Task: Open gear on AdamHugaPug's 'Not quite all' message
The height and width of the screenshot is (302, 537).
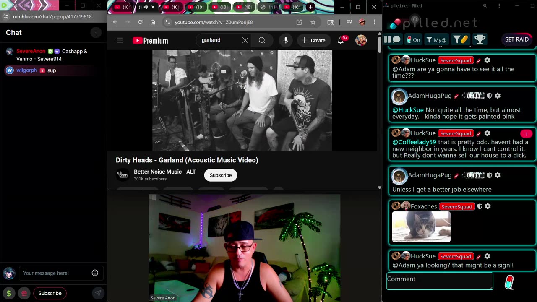Action: point(498,96)
